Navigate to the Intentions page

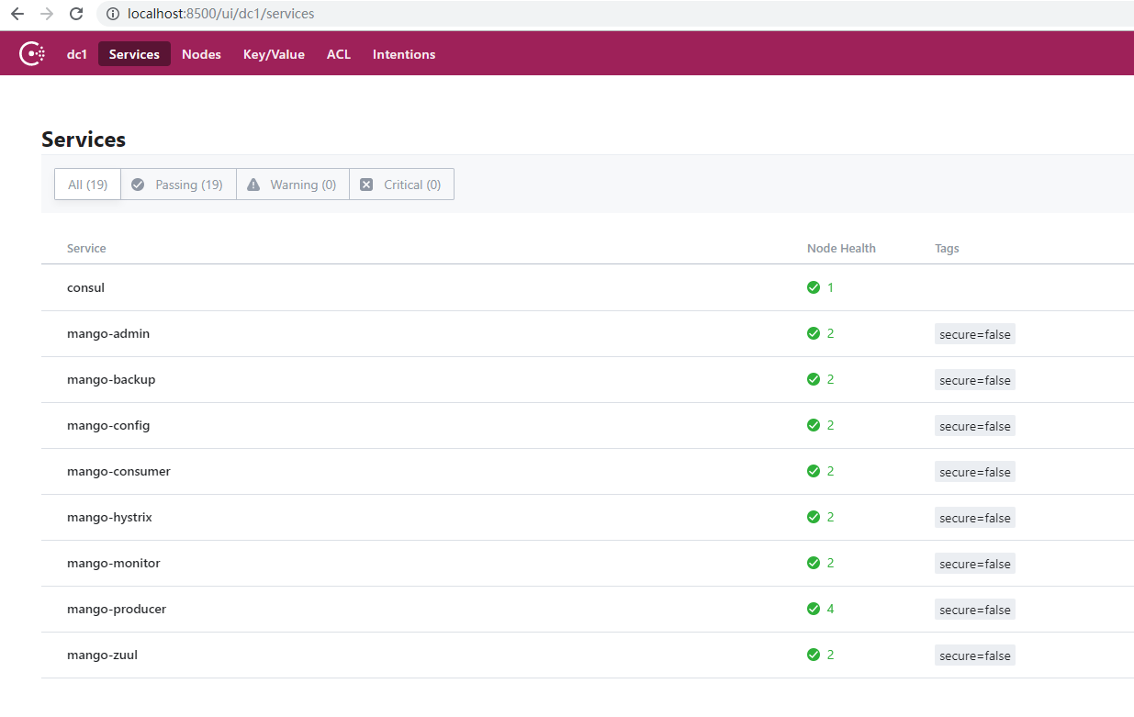(x=403, y=54)
